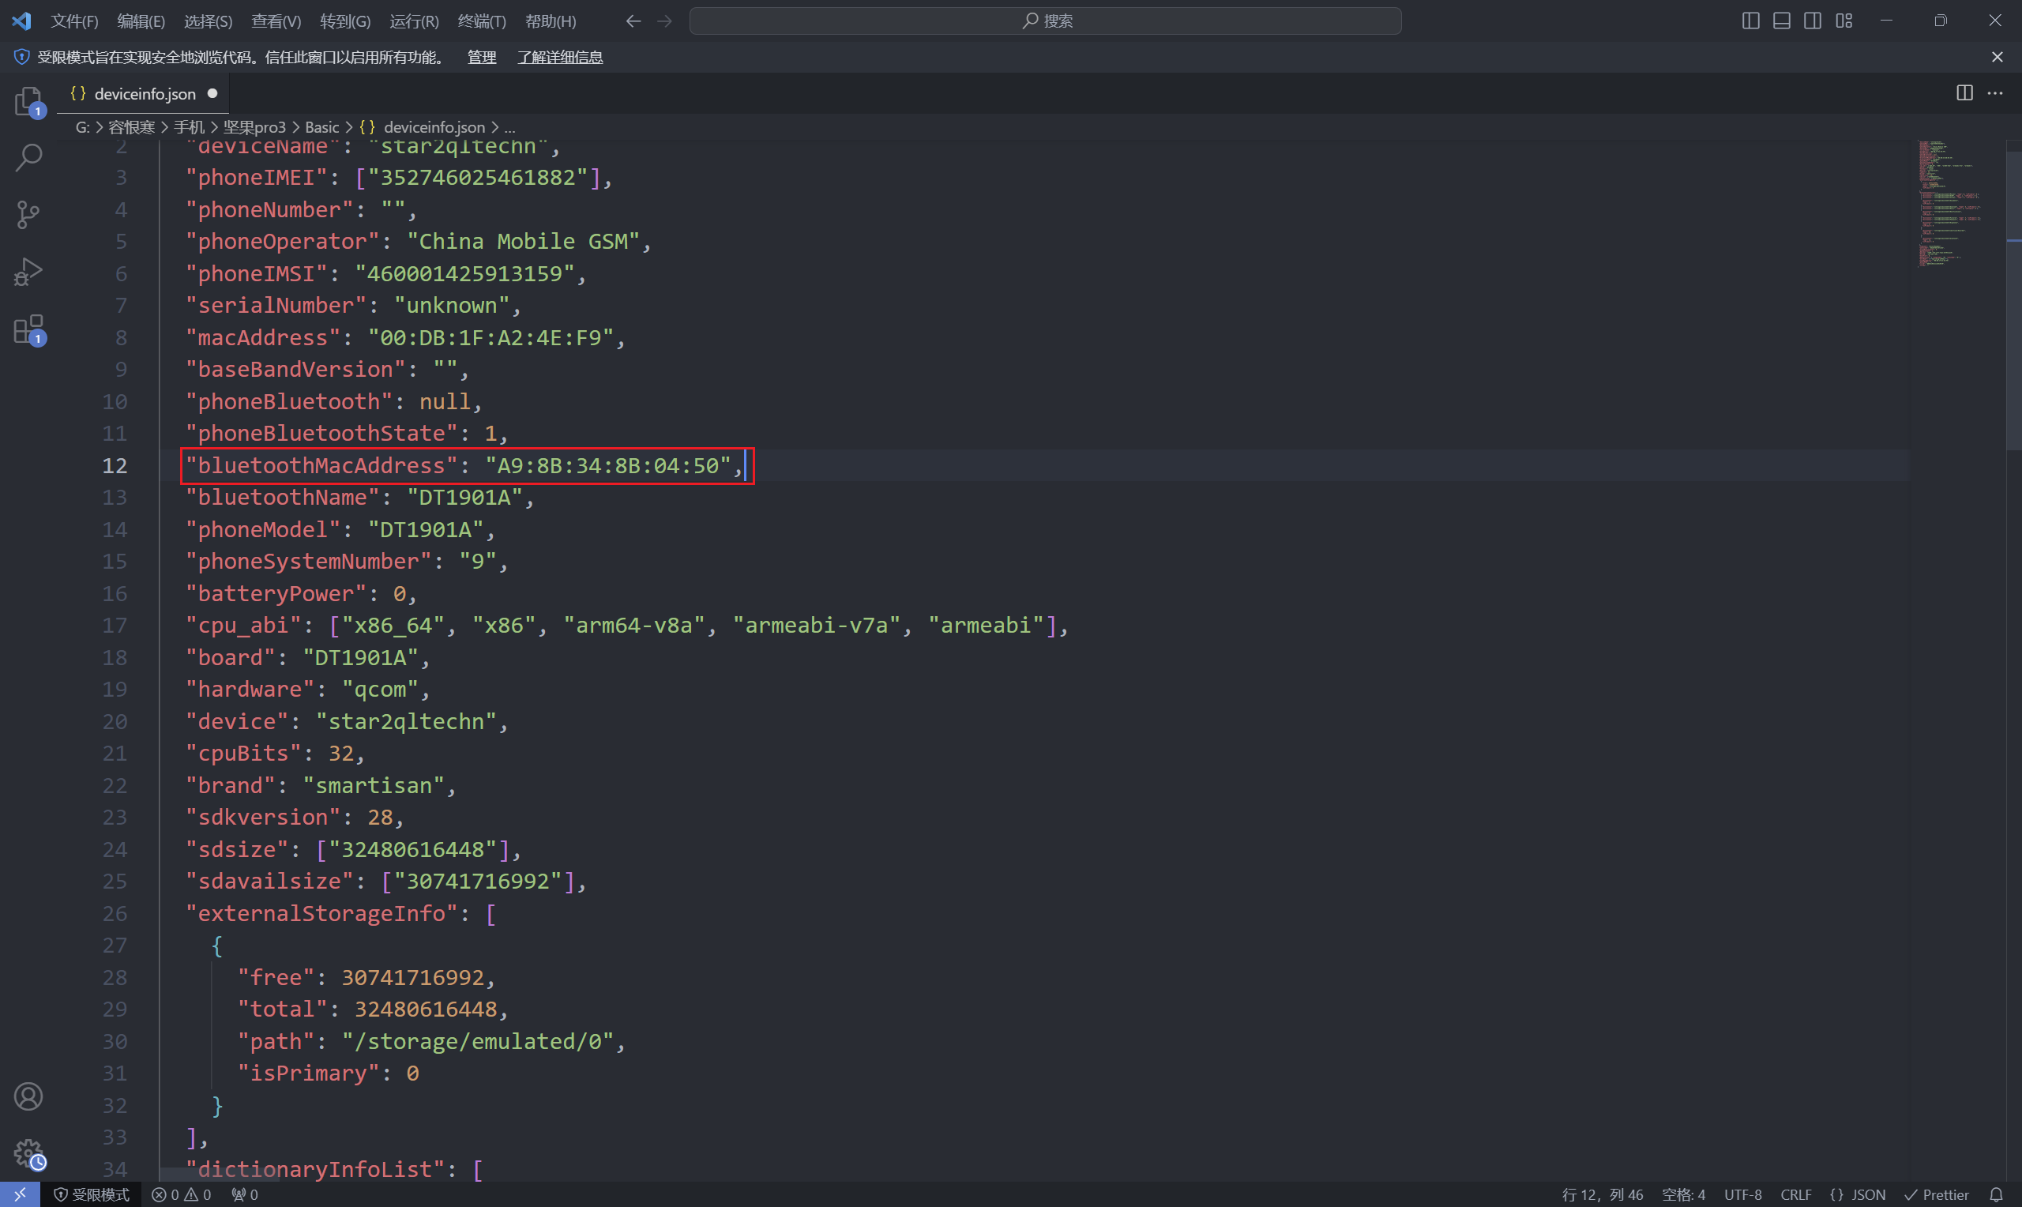The image size is (2022, 1207).
Task: Click the 管理 link in banner
Action: [x=481, y=57]
